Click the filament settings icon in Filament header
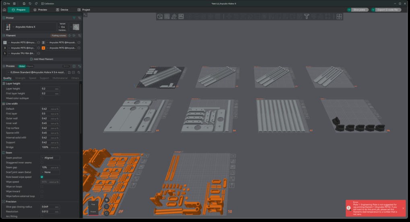The width and height of the screenshot is (410, 222). coord(80,35)
